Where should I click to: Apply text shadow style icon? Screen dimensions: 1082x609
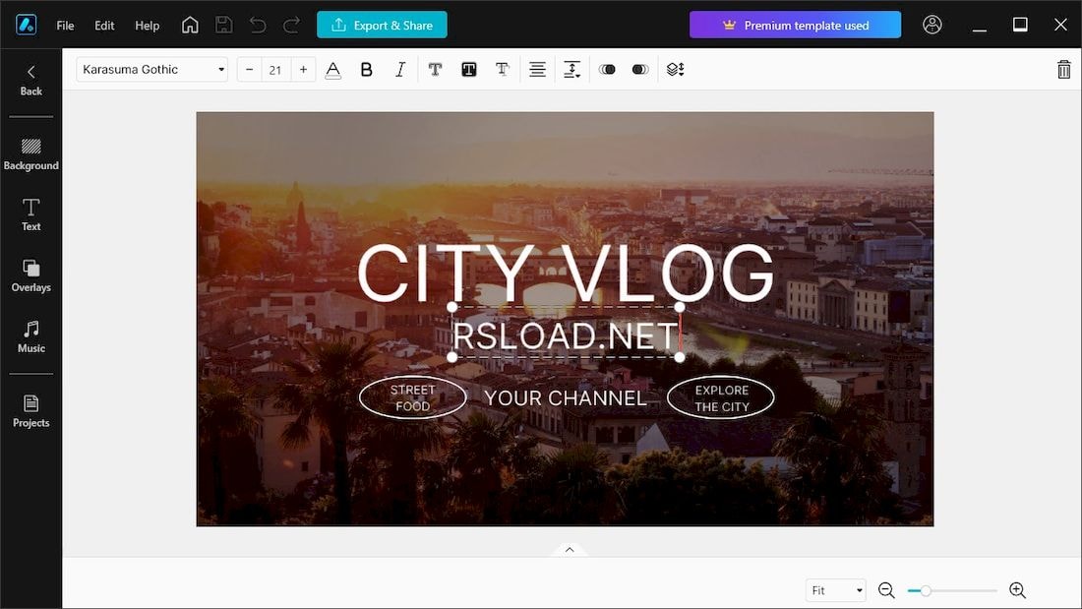click(x=503, y=69)
